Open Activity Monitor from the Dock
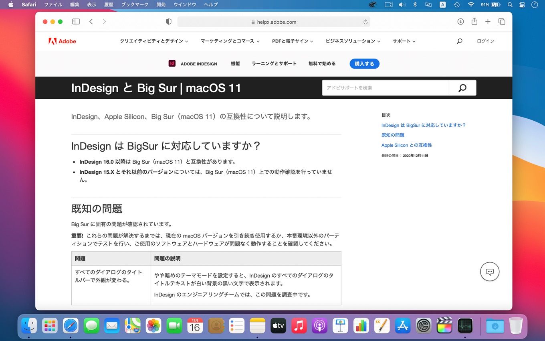 click(x=465, y=326)
